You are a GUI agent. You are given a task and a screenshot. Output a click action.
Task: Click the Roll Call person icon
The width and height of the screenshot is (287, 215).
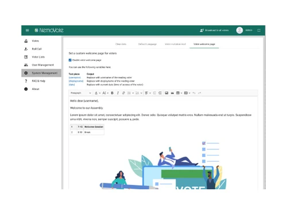26,49
